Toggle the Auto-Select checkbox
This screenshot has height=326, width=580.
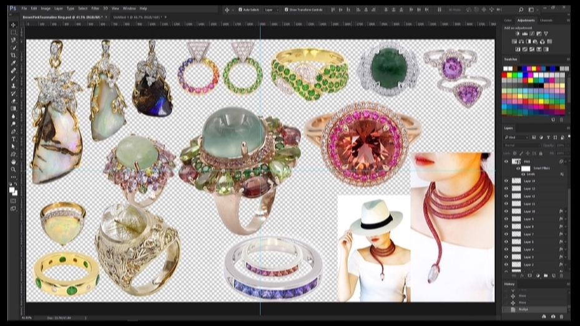pos(240,9)
